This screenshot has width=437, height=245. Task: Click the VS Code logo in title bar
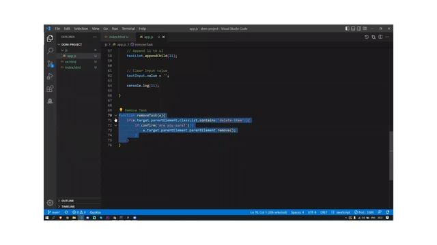click(x=48, y=29)
